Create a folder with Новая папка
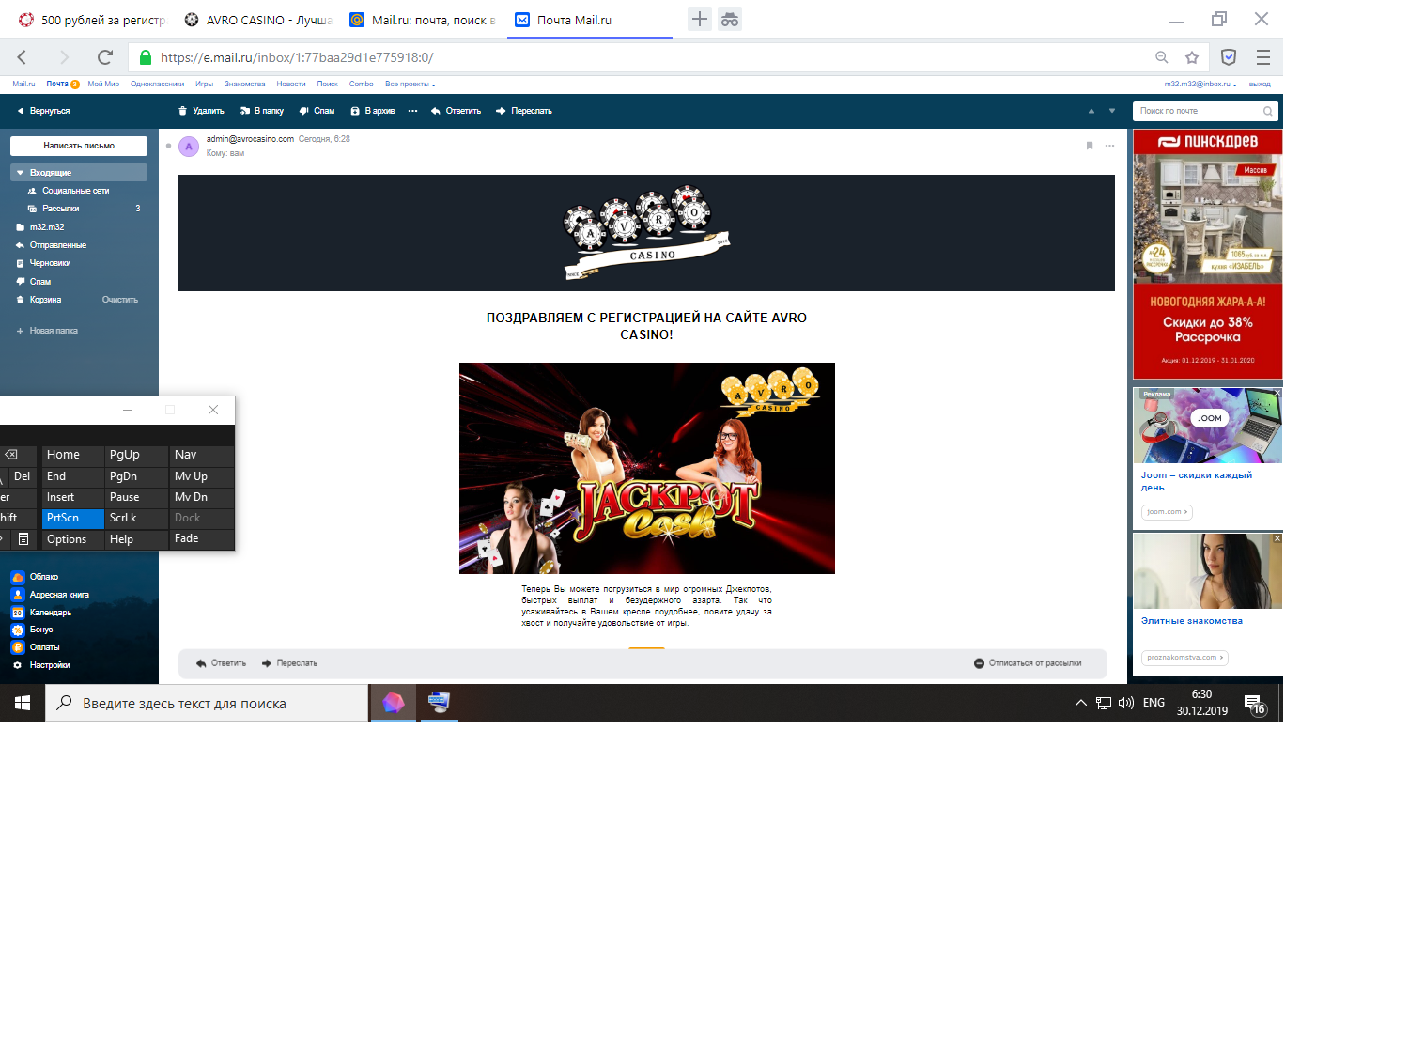This screenshot has width=1409, height=1057. tap(47, 331)
